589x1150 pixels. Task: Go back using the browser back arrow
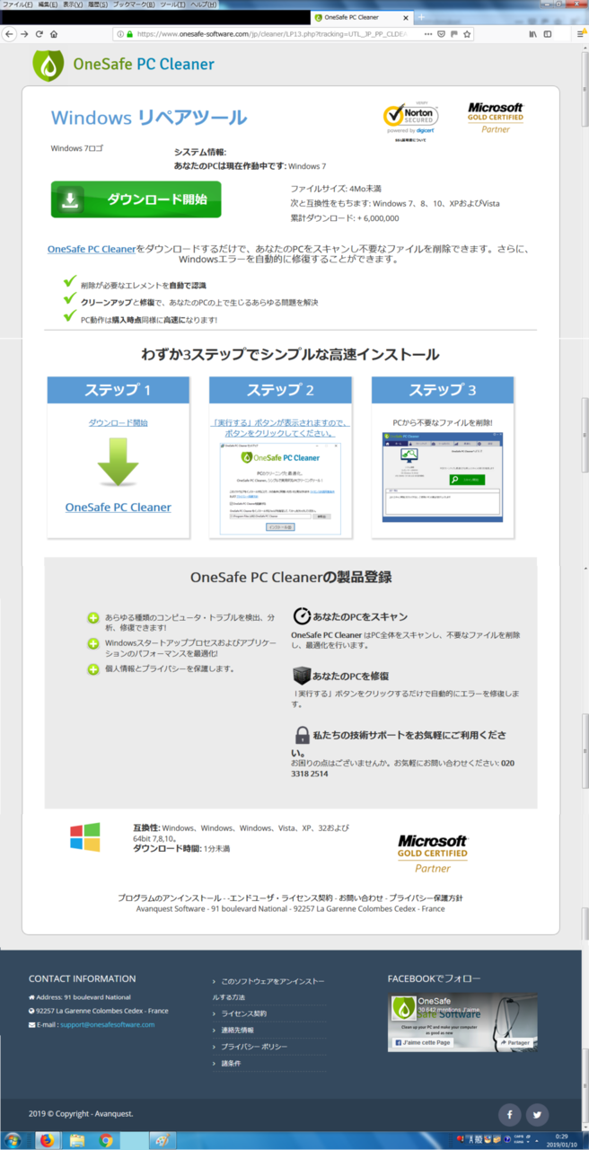coord(8,34)
